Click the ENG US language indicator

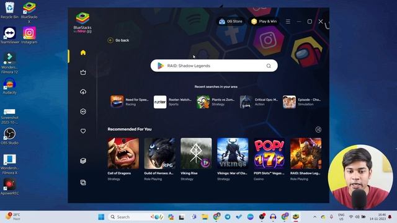[x=341, y=217]
